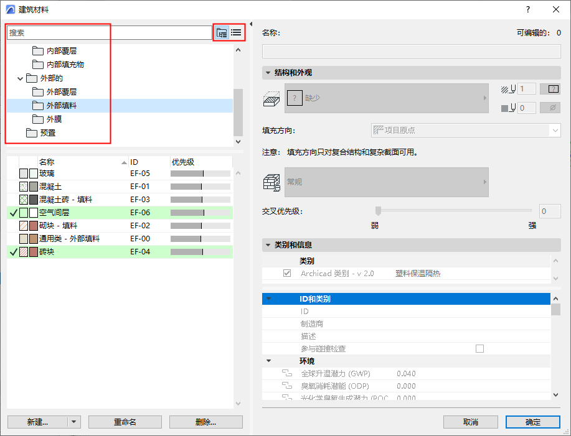The width and height of the screenshot is (571, 436).
Task: Click ID value EF-02
Action: click(140, 225)
